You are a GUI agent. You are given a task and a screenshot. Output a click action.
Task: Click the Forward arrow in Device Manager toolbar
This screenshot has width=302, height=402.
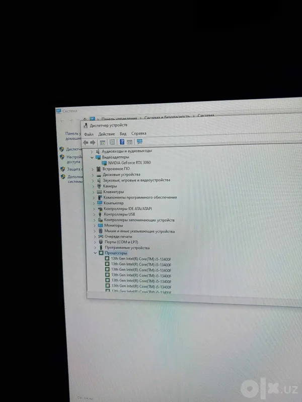(x=93, y=142)
